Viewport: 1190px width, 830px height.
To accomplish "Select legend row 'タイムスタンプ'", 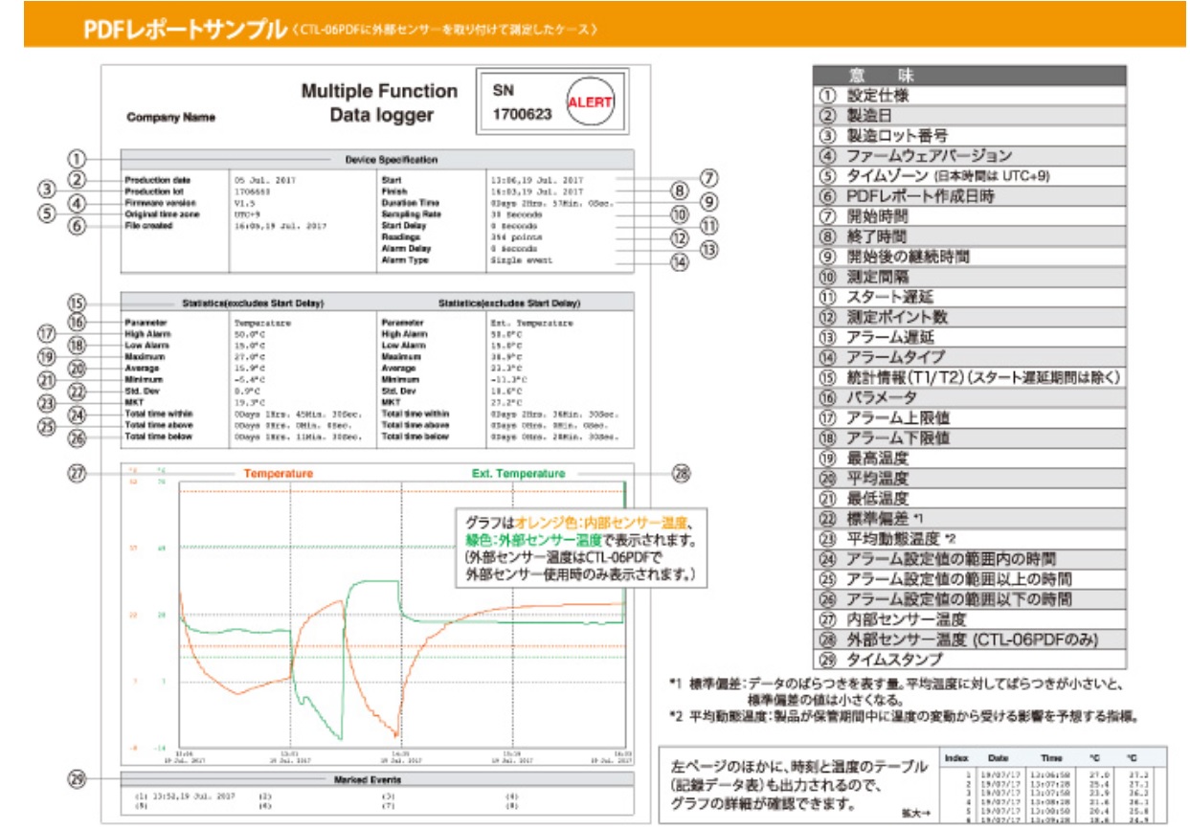I will click(x=969, y=660).
